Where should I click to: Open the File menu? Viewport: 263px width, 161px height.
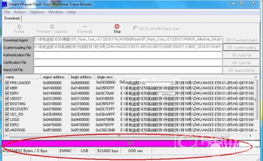click(x=7, y=12)
